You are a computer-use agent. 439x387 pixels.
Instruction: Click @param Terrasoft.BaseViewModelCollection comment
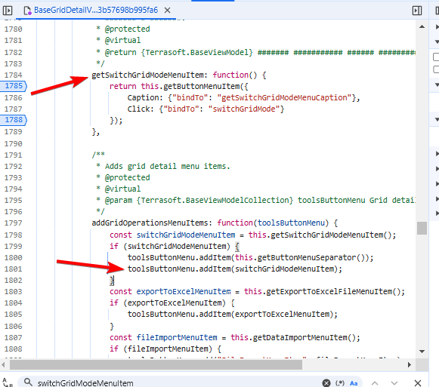click(255, 201)
